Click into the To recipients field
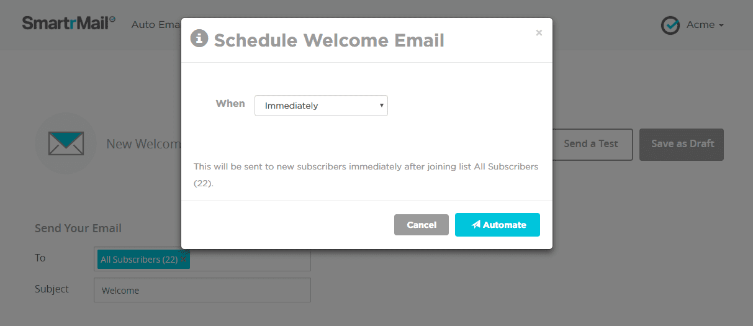The height and width of the screenshot is (326, 753). (248, 260)
